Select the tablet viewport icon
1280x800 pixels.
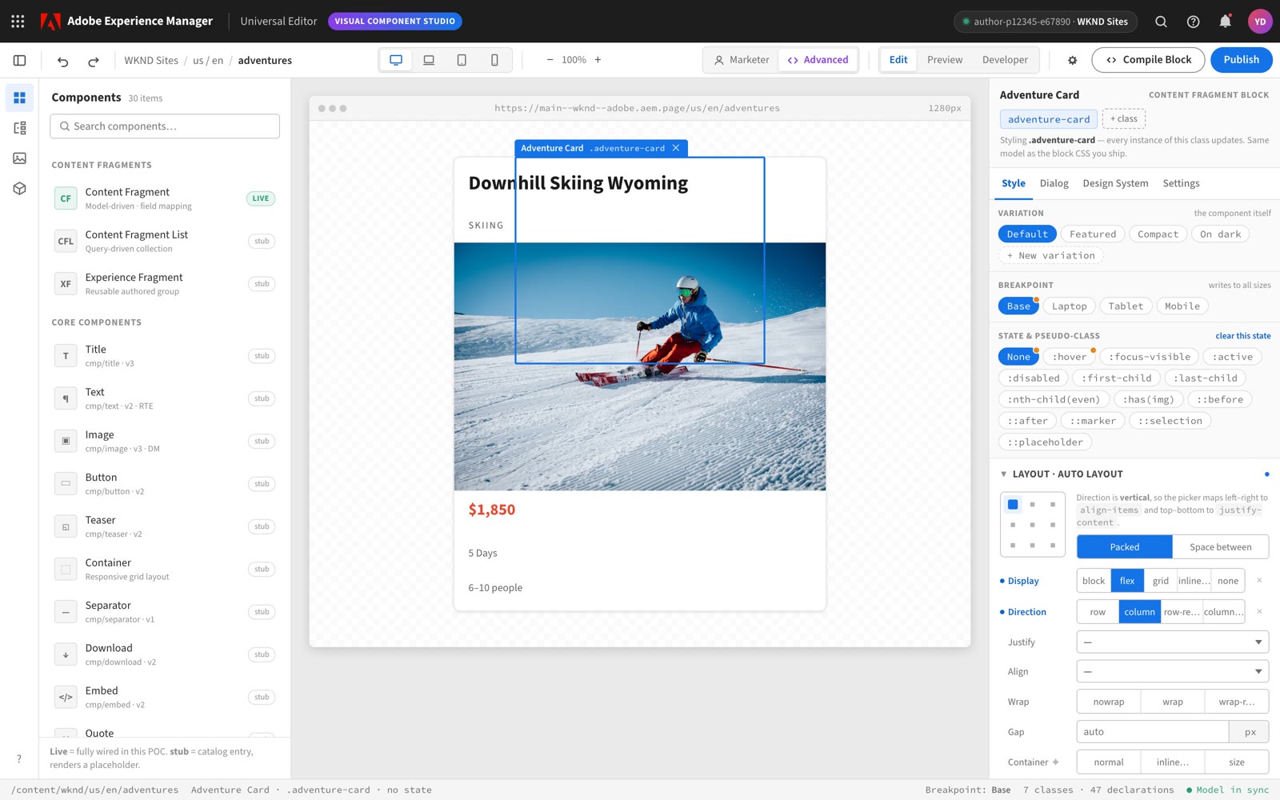(x=462, y=60)
